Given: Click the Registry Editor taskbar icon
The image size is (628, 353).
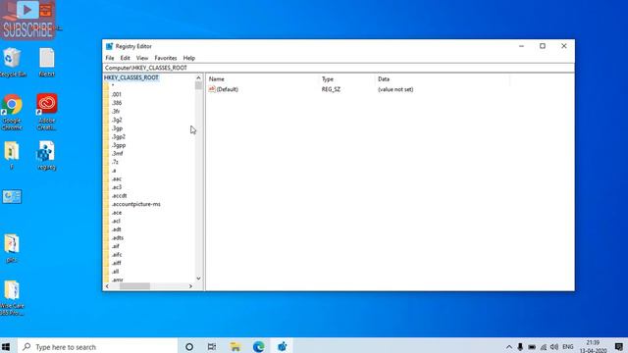Looking at the screenshot, I should coord(283,346).
